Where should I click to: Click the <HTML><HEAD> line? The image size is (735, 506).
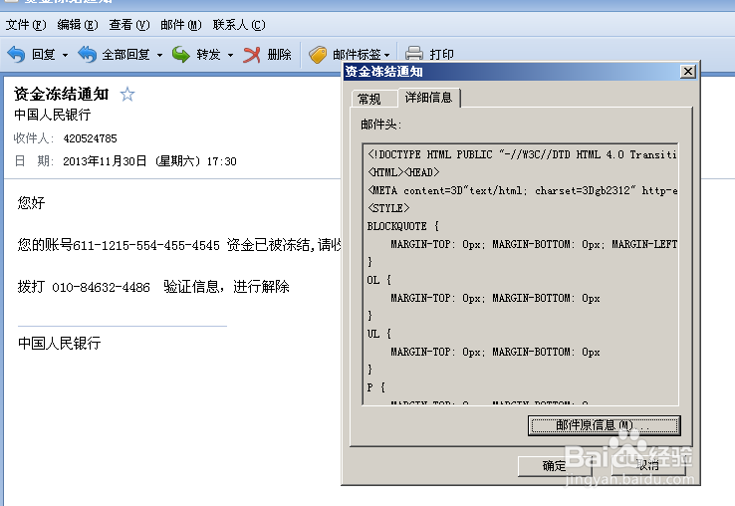(x=403, y=172)
